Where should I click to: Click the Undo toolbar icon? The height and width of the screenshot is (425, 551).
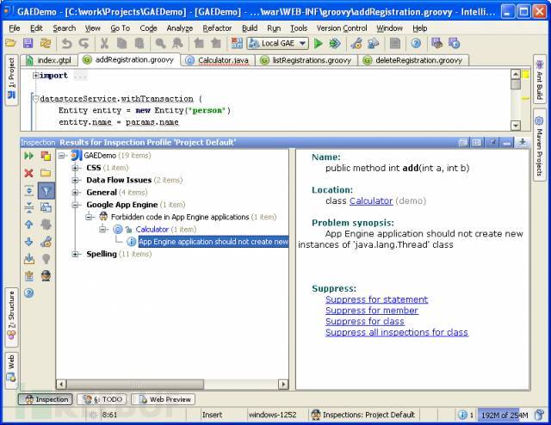click(x=66, y=43)
